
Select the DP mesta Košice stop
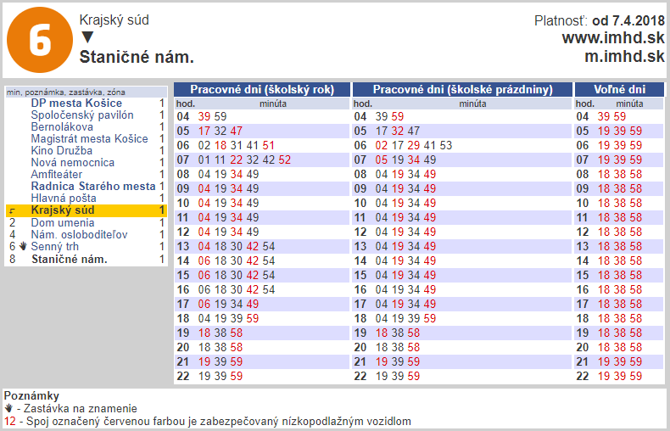pyautogui.click(x=76, y=104)
